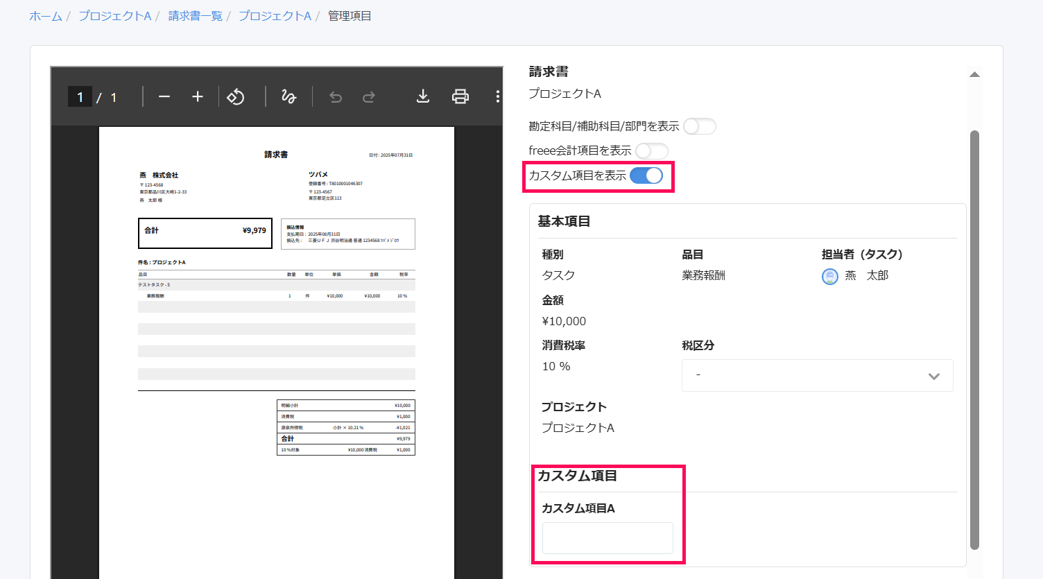Screen dimensions: 1043x579
Task: Open the first プロジェクトA breadcrumb link
Action: click(114, 16)
